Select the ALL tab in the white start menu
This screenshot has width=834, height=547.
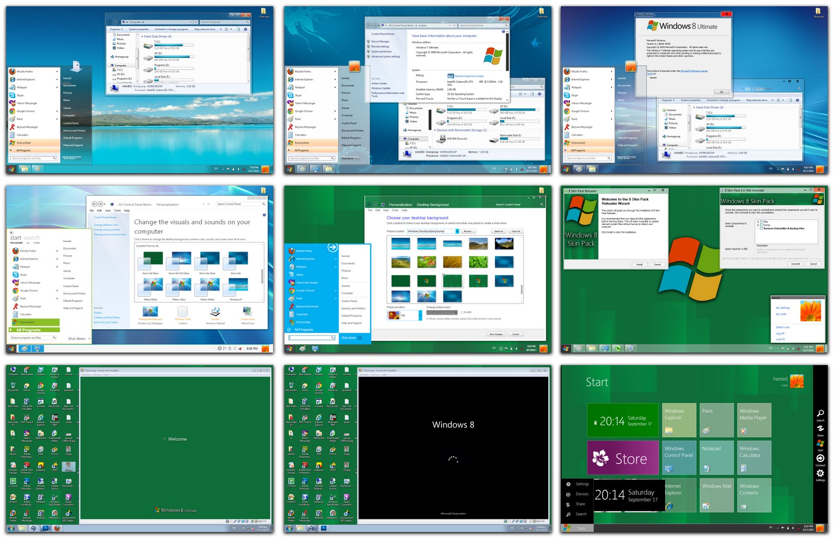pyautogui.click(x=28, y=243)
